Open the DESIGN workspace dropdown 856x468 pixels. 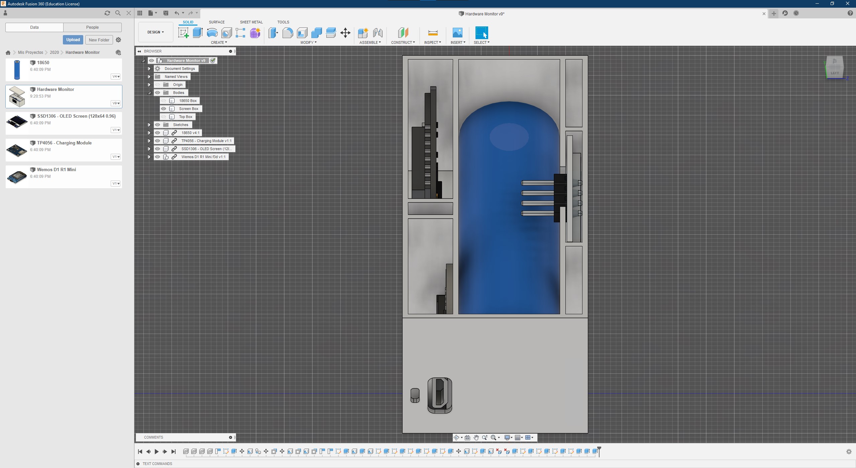[x=155, y=32]
